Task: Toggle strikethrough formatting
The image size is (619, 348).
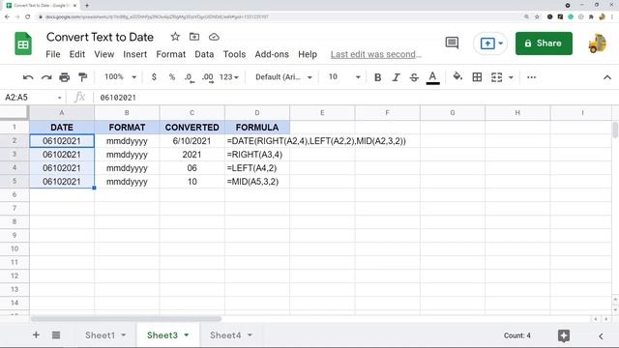Action: click(x=414, y=77)
